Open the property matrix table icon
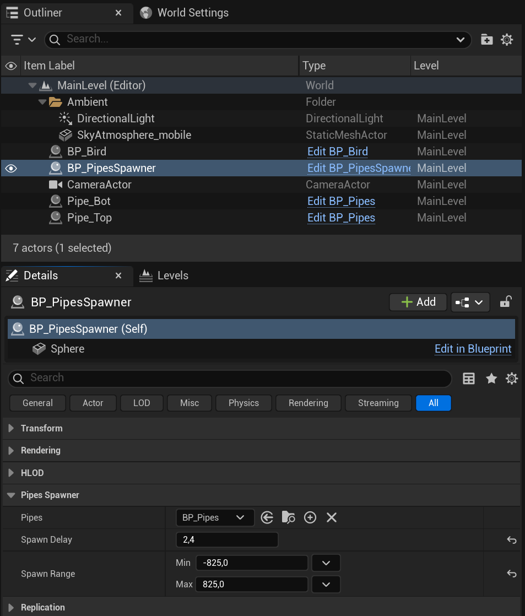This screenshot has width=525, height=616. [x=468, y=379]
